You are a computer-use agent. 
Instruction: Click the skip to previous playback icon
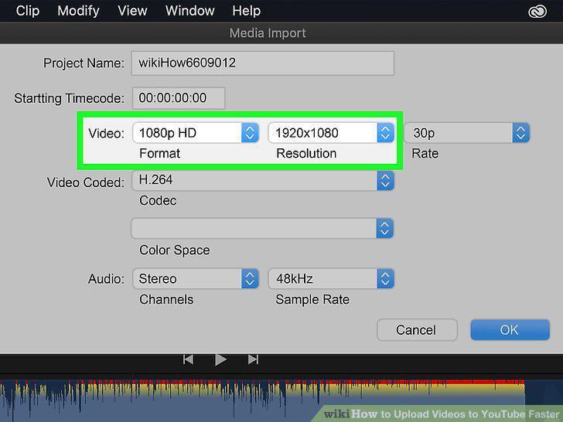188,359
